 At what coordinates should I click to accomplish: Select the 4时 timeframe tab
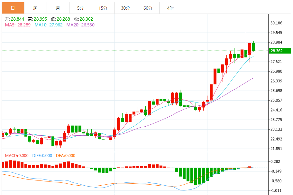point(170,8)
